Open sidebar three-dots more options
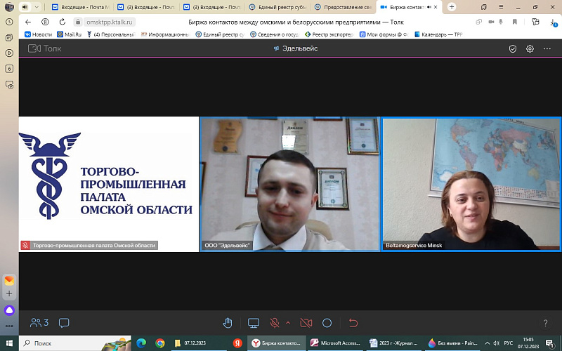This screenshot has height=351, width=562. pos(9,326)
